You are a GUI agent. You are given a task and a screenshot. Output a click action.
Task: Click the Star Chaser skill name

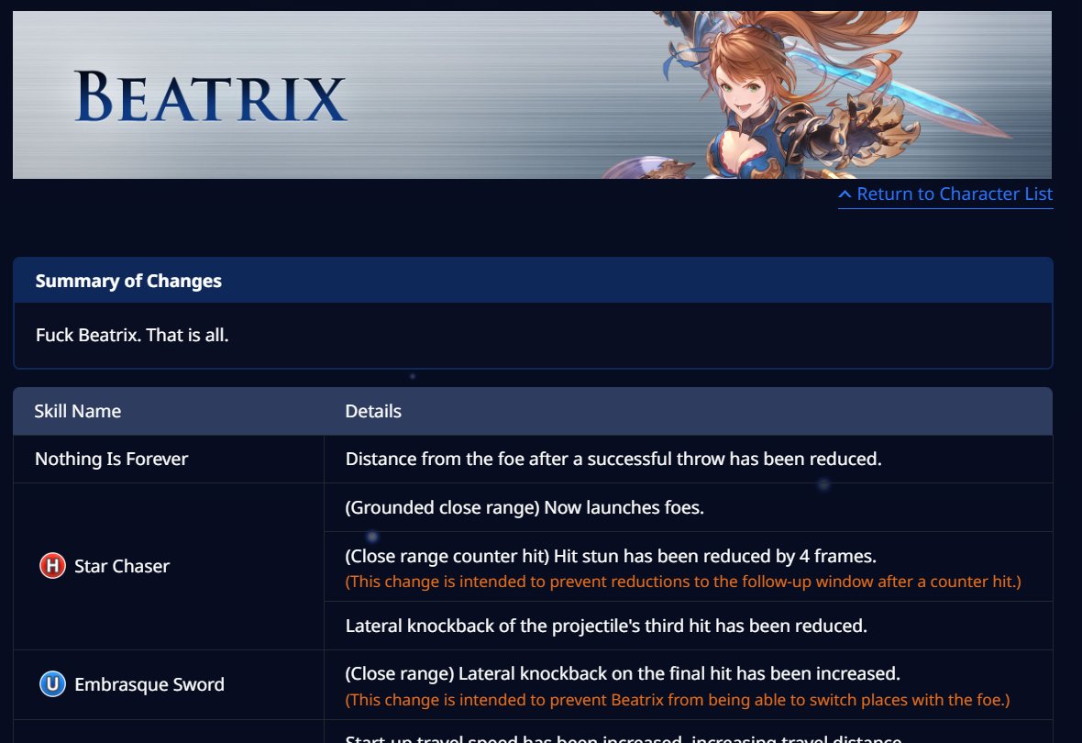[x=122, y=566]
